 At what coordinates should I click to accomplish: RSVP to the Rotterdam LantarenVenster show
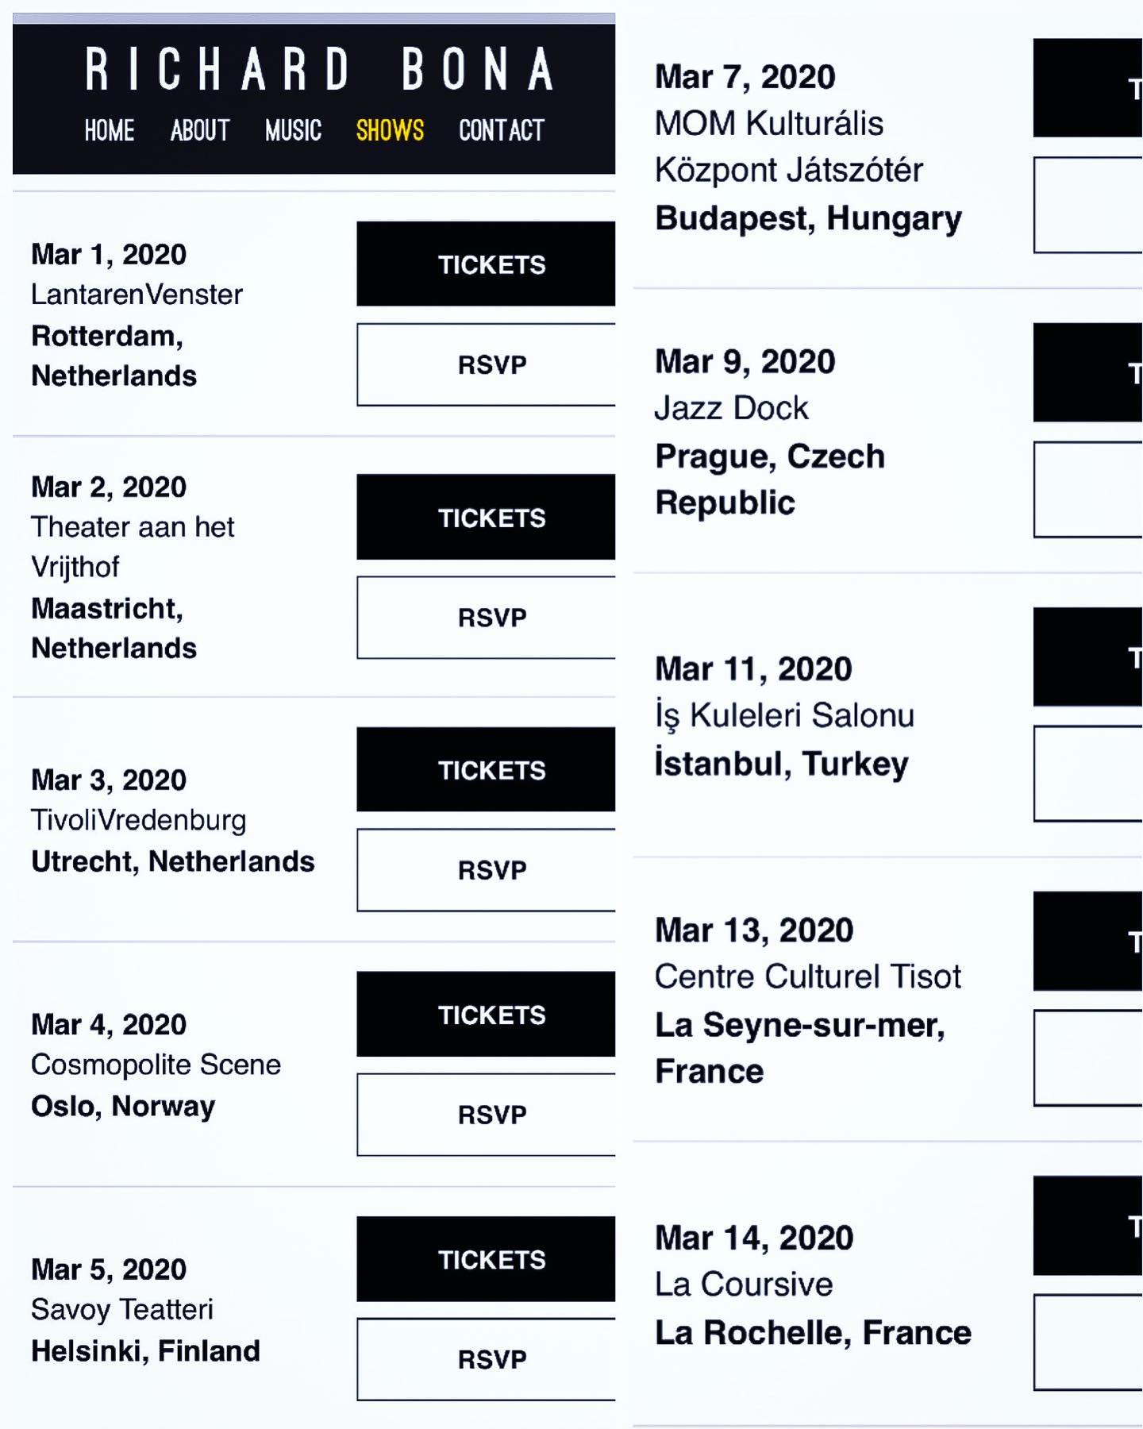486,364
